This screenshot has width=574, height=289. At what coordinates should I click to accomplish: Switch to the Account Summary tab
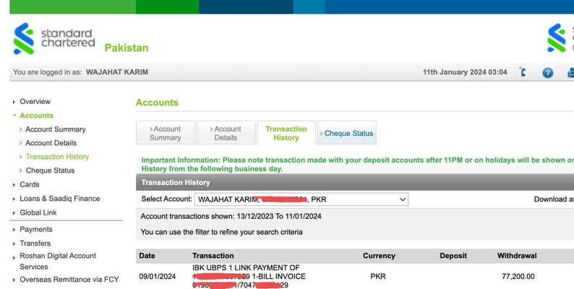[x=165, y=133]
